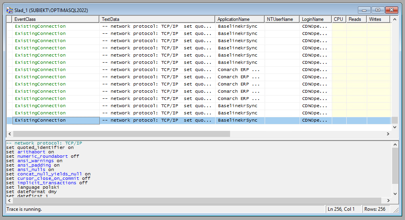Click the trace grid vertical scrollbar thumb
405x220 pixels.
click(395, 120)
